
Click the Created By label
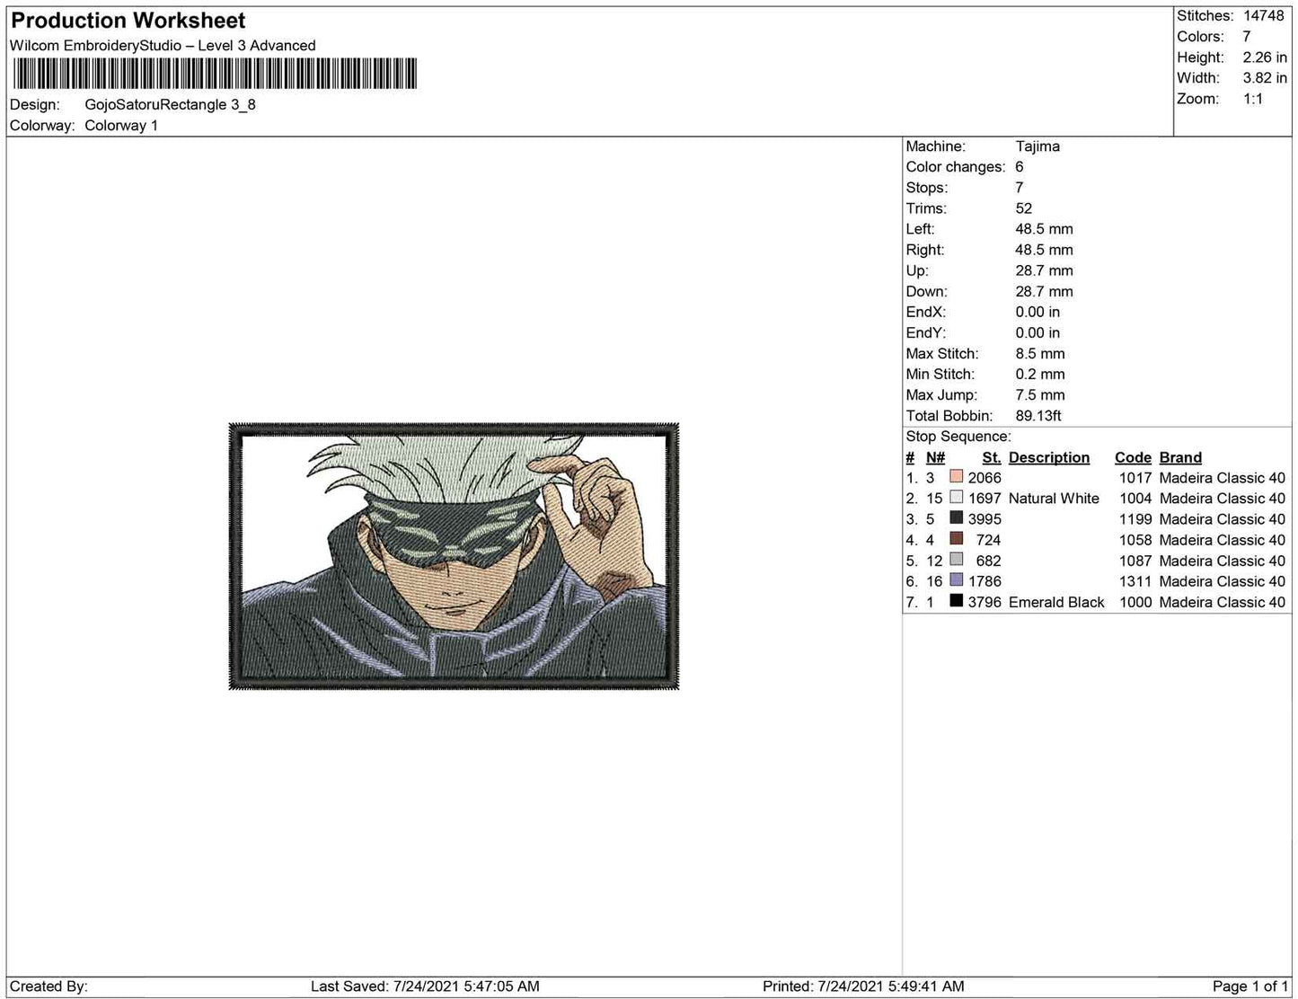pos(49,986)
